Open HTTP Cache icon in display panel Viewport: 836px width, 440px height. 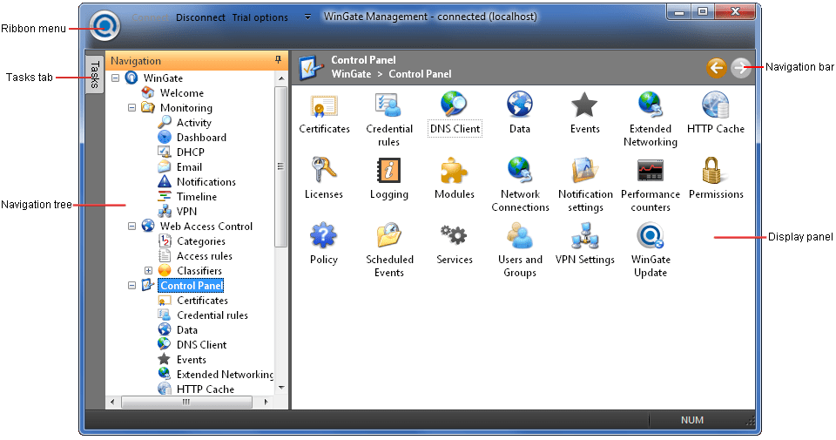[716, 105]
